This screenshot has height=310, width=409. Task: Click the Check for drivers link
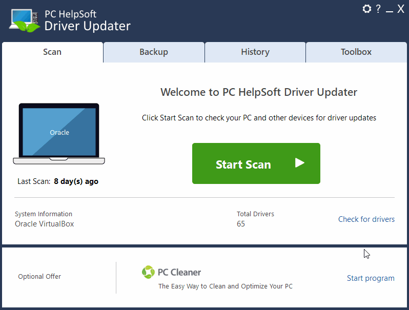click(366, 219)
